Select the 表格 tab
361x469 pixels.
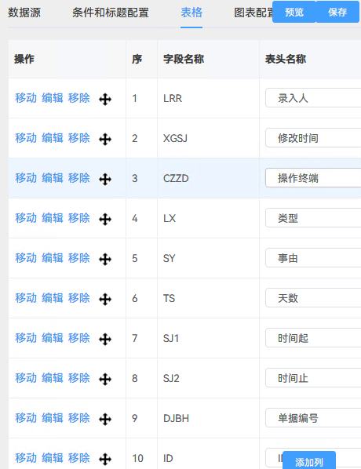click(x=191, y=13)
